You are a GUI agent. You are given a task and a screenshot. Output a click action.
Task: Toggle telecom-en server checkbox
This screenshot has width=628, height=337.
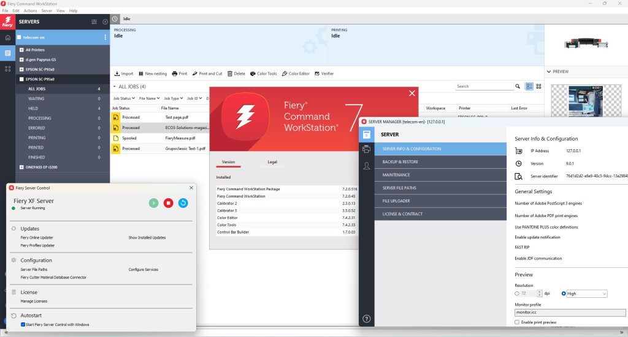point(19,37)
